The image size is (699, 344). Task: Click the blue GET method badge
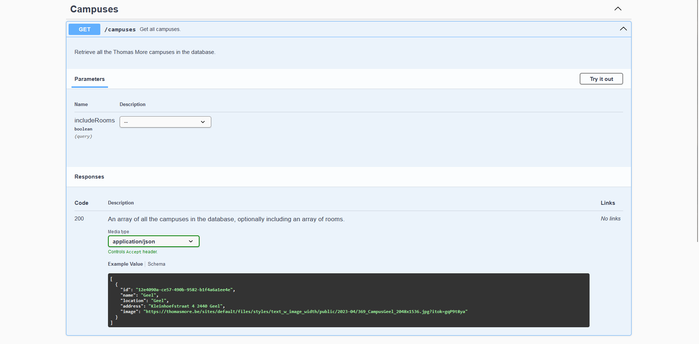(x=84, y=29)
